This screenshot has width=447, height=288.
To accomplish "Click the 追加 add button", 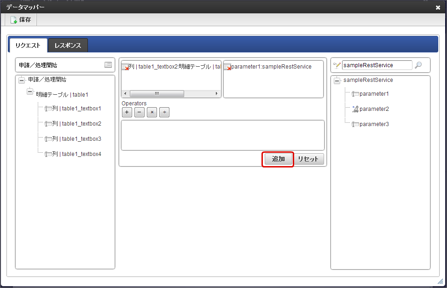I will 278,159.
